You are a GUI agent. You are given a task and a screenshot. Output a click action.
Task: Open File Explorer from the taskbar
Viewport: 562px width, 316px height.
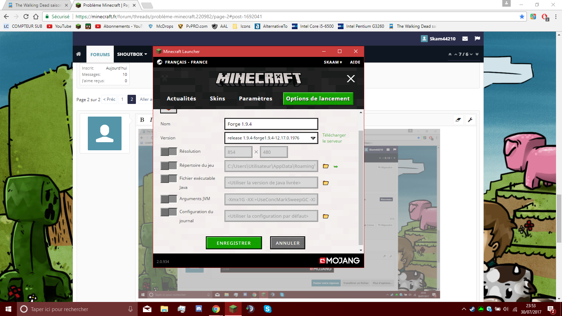pos(164,309)
